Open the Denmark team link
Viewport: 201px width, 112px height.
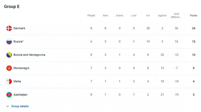pos(19,28)
